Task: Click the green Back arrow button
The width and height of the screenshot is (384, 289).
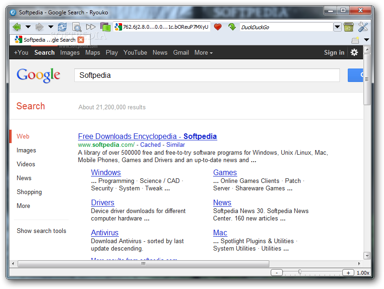Action: pos(17,27)
